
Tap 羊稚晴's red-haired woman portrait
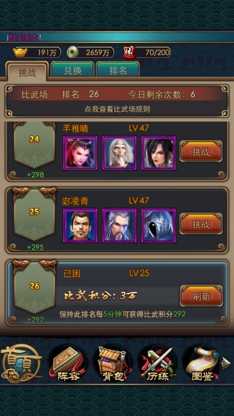[80, 153]
